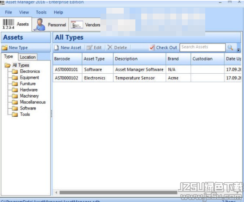
Task: Open the File menu
Action: 9,12
